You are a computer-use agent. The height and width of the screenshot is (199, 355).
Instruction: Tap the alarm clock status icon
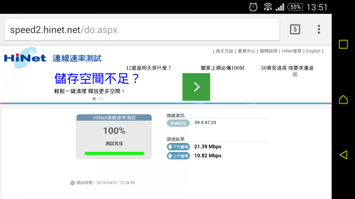click(253, 7)
